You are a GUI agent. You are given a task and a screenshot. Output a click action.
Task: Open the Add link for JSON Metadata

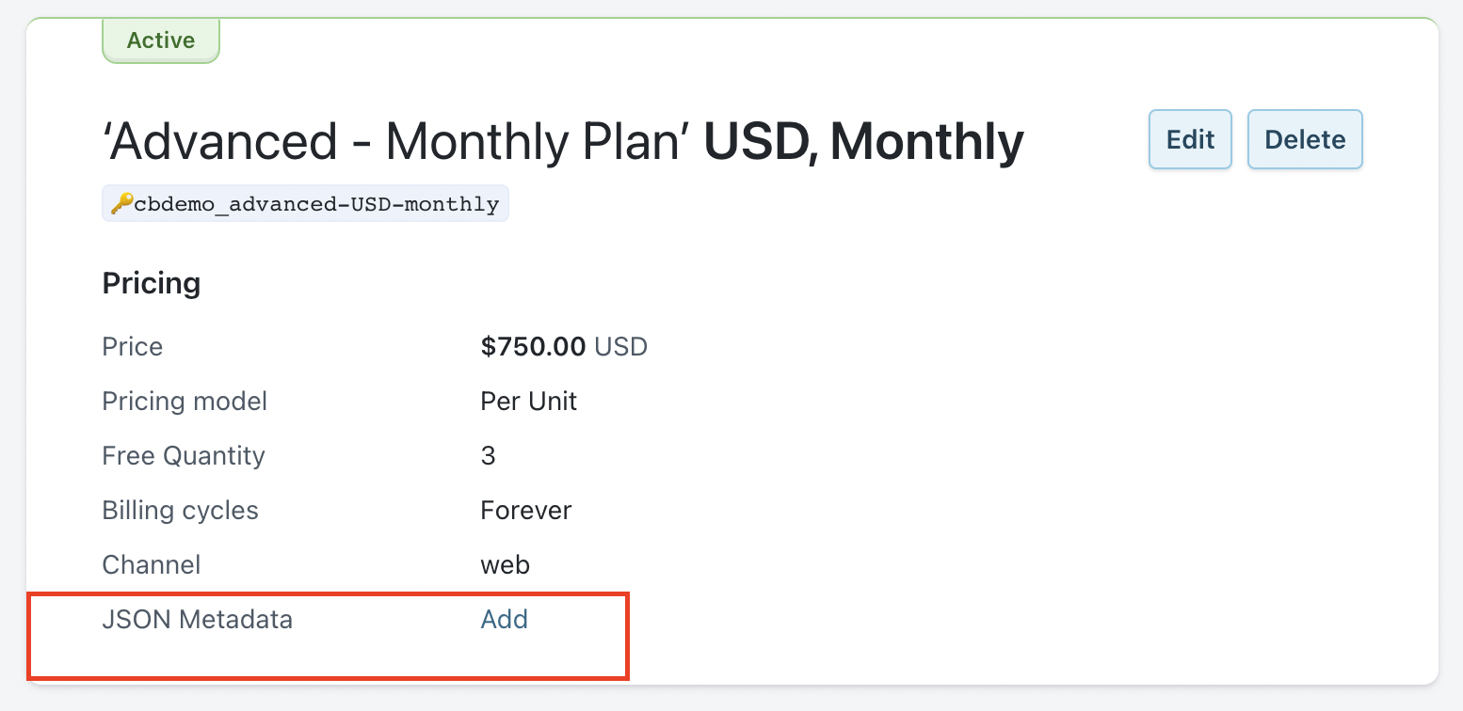pyautogui.click(x=504, y=619)
